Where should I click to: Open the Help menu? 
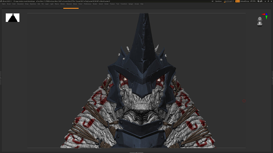tap(142, 4)
